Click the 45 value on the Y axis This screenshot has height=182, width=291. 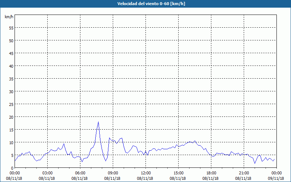(11, 53)
